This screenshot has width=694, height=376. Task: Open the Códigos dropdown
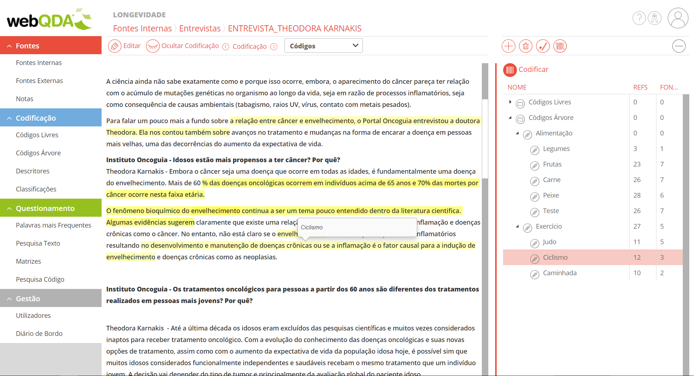324,46
